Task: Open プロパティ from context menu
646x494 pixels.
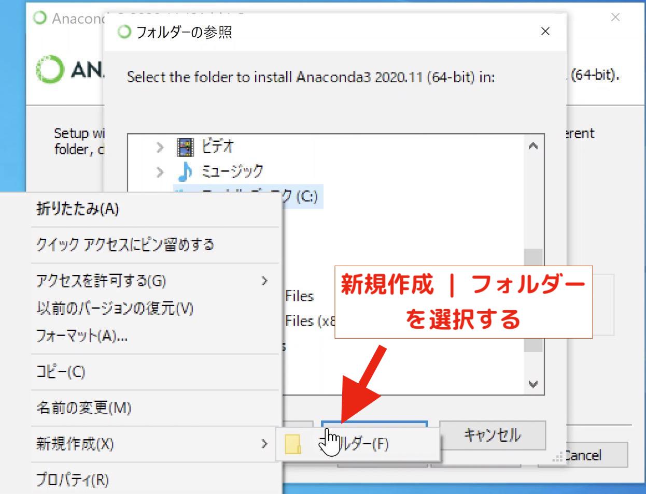Action: (73, 480)
